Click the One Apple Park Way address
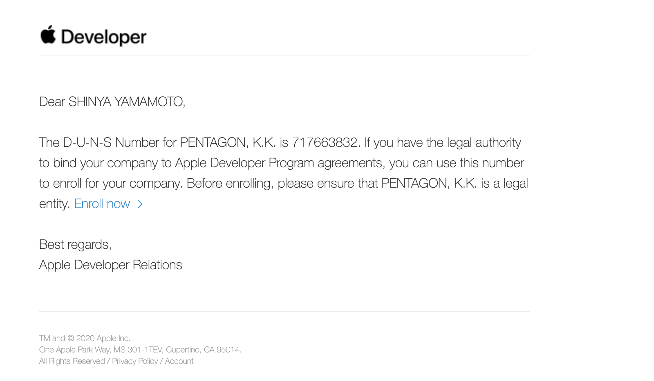Screen dimensions: 654x381 tap(75, 350)
